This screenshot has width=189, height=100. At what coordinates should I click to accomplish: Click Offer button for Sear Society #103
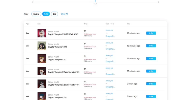[151, 71]
